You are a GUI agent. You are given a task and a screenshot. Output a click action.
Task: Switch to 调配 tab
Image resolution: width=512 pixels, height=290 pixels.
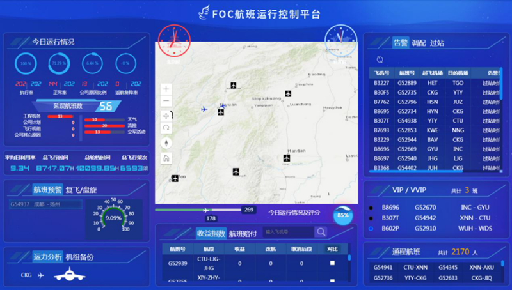419,43
